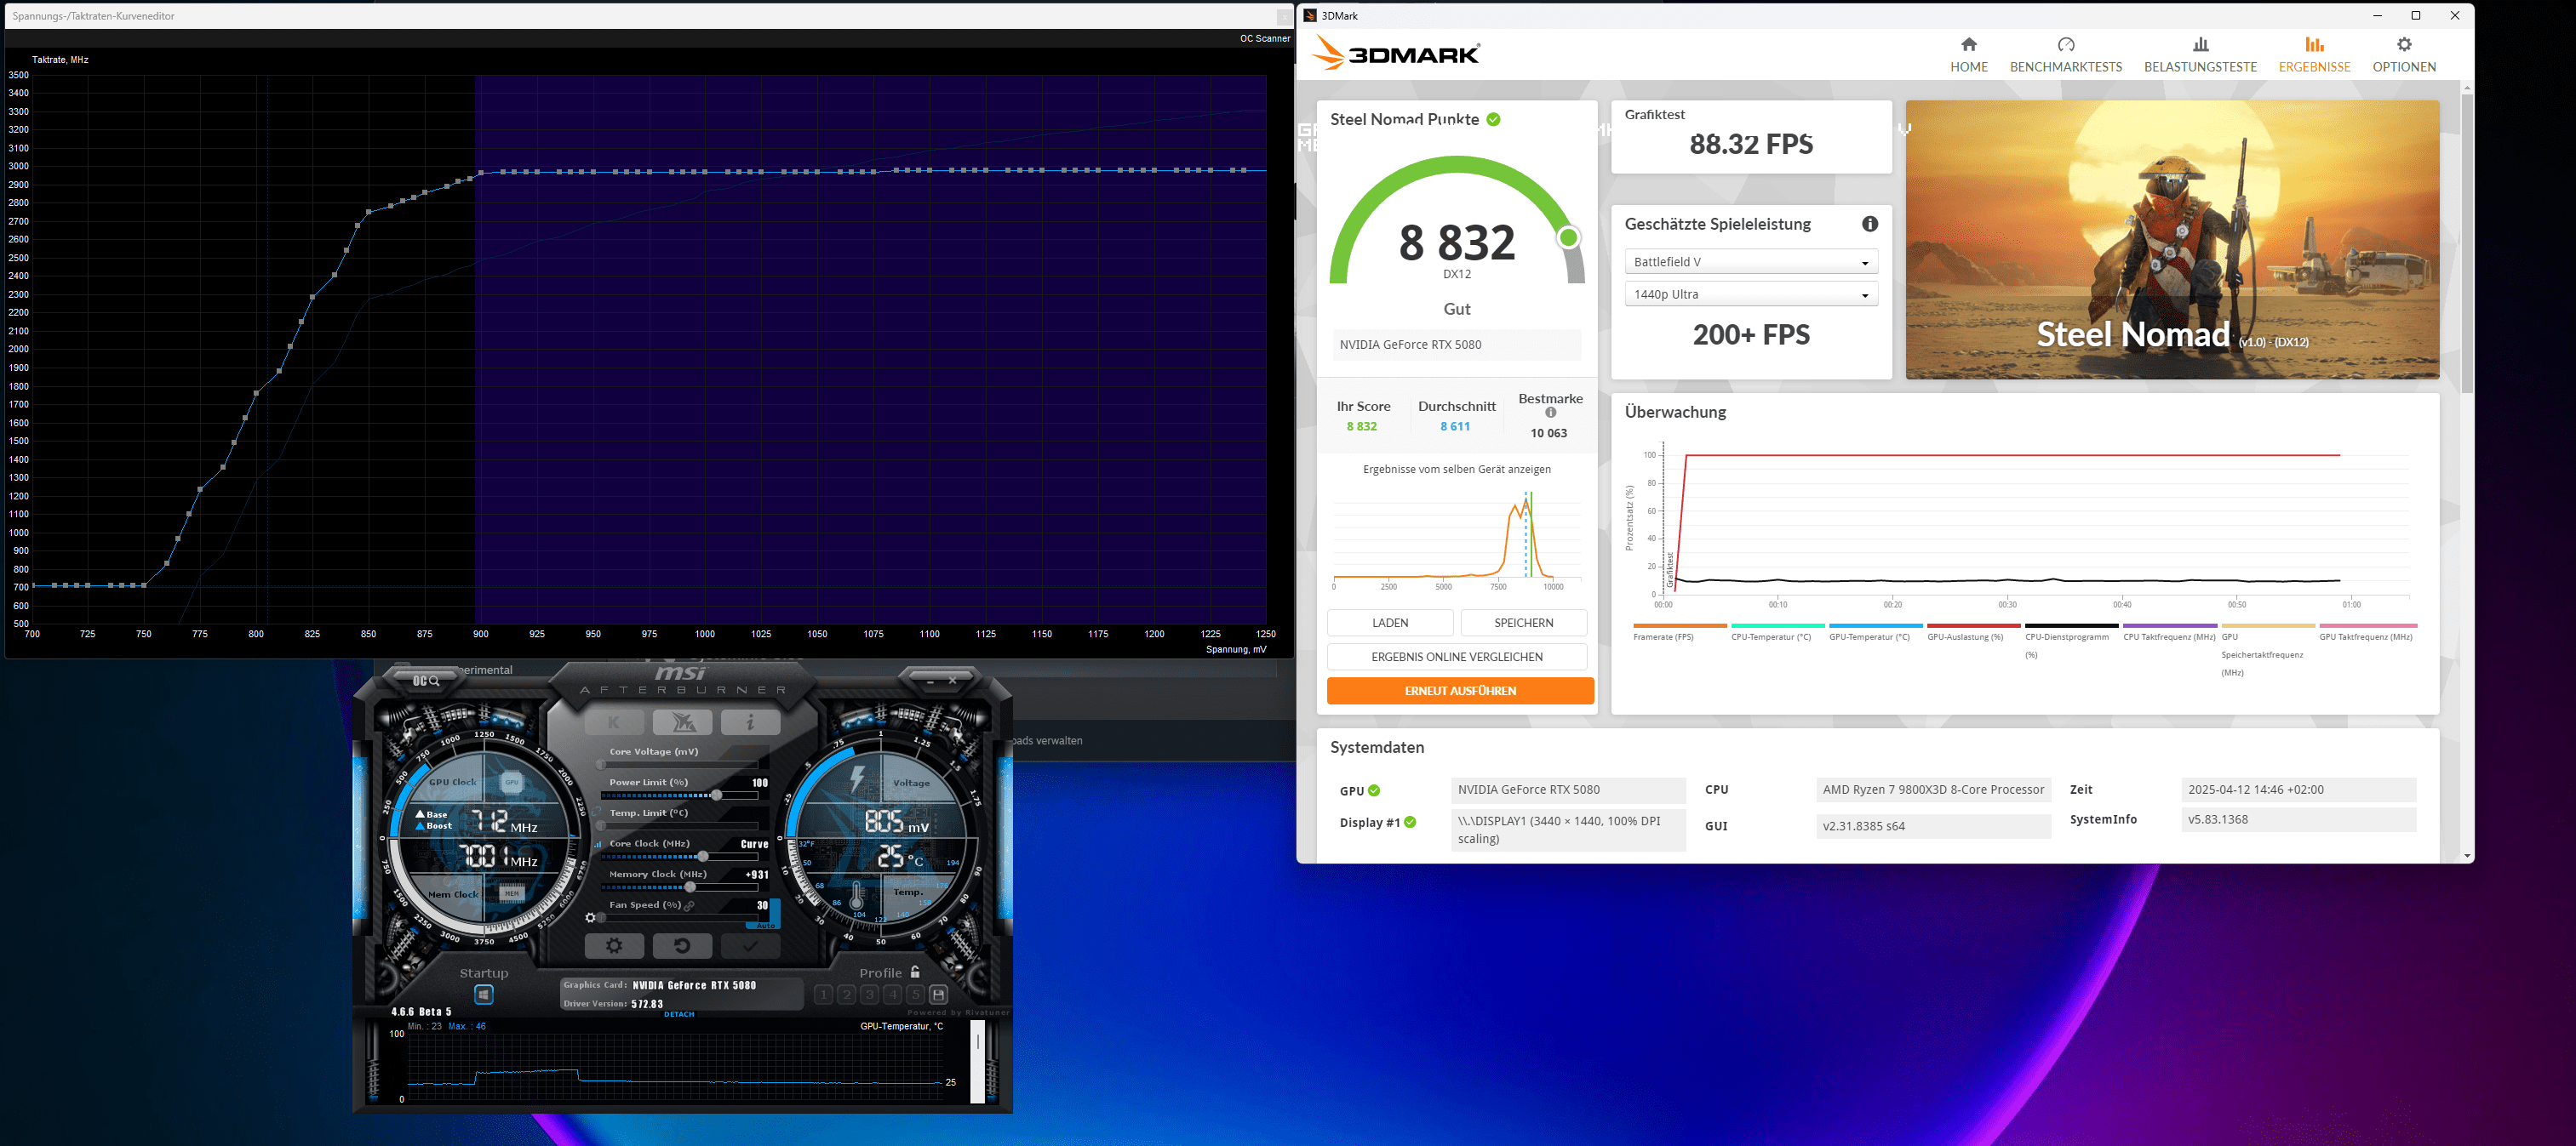
Task: Click the MSI dragon logo button in Afterburner
Action: point(683,721)
